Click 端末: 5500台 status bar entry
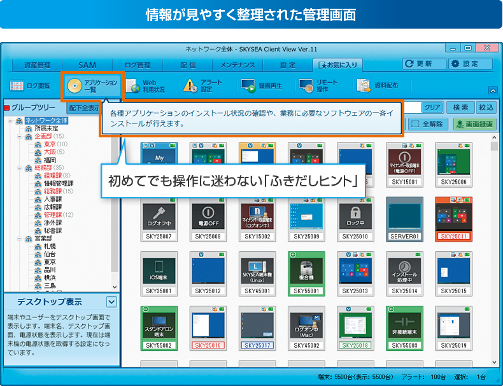503x386 pixels. click(x=355, y=377)
